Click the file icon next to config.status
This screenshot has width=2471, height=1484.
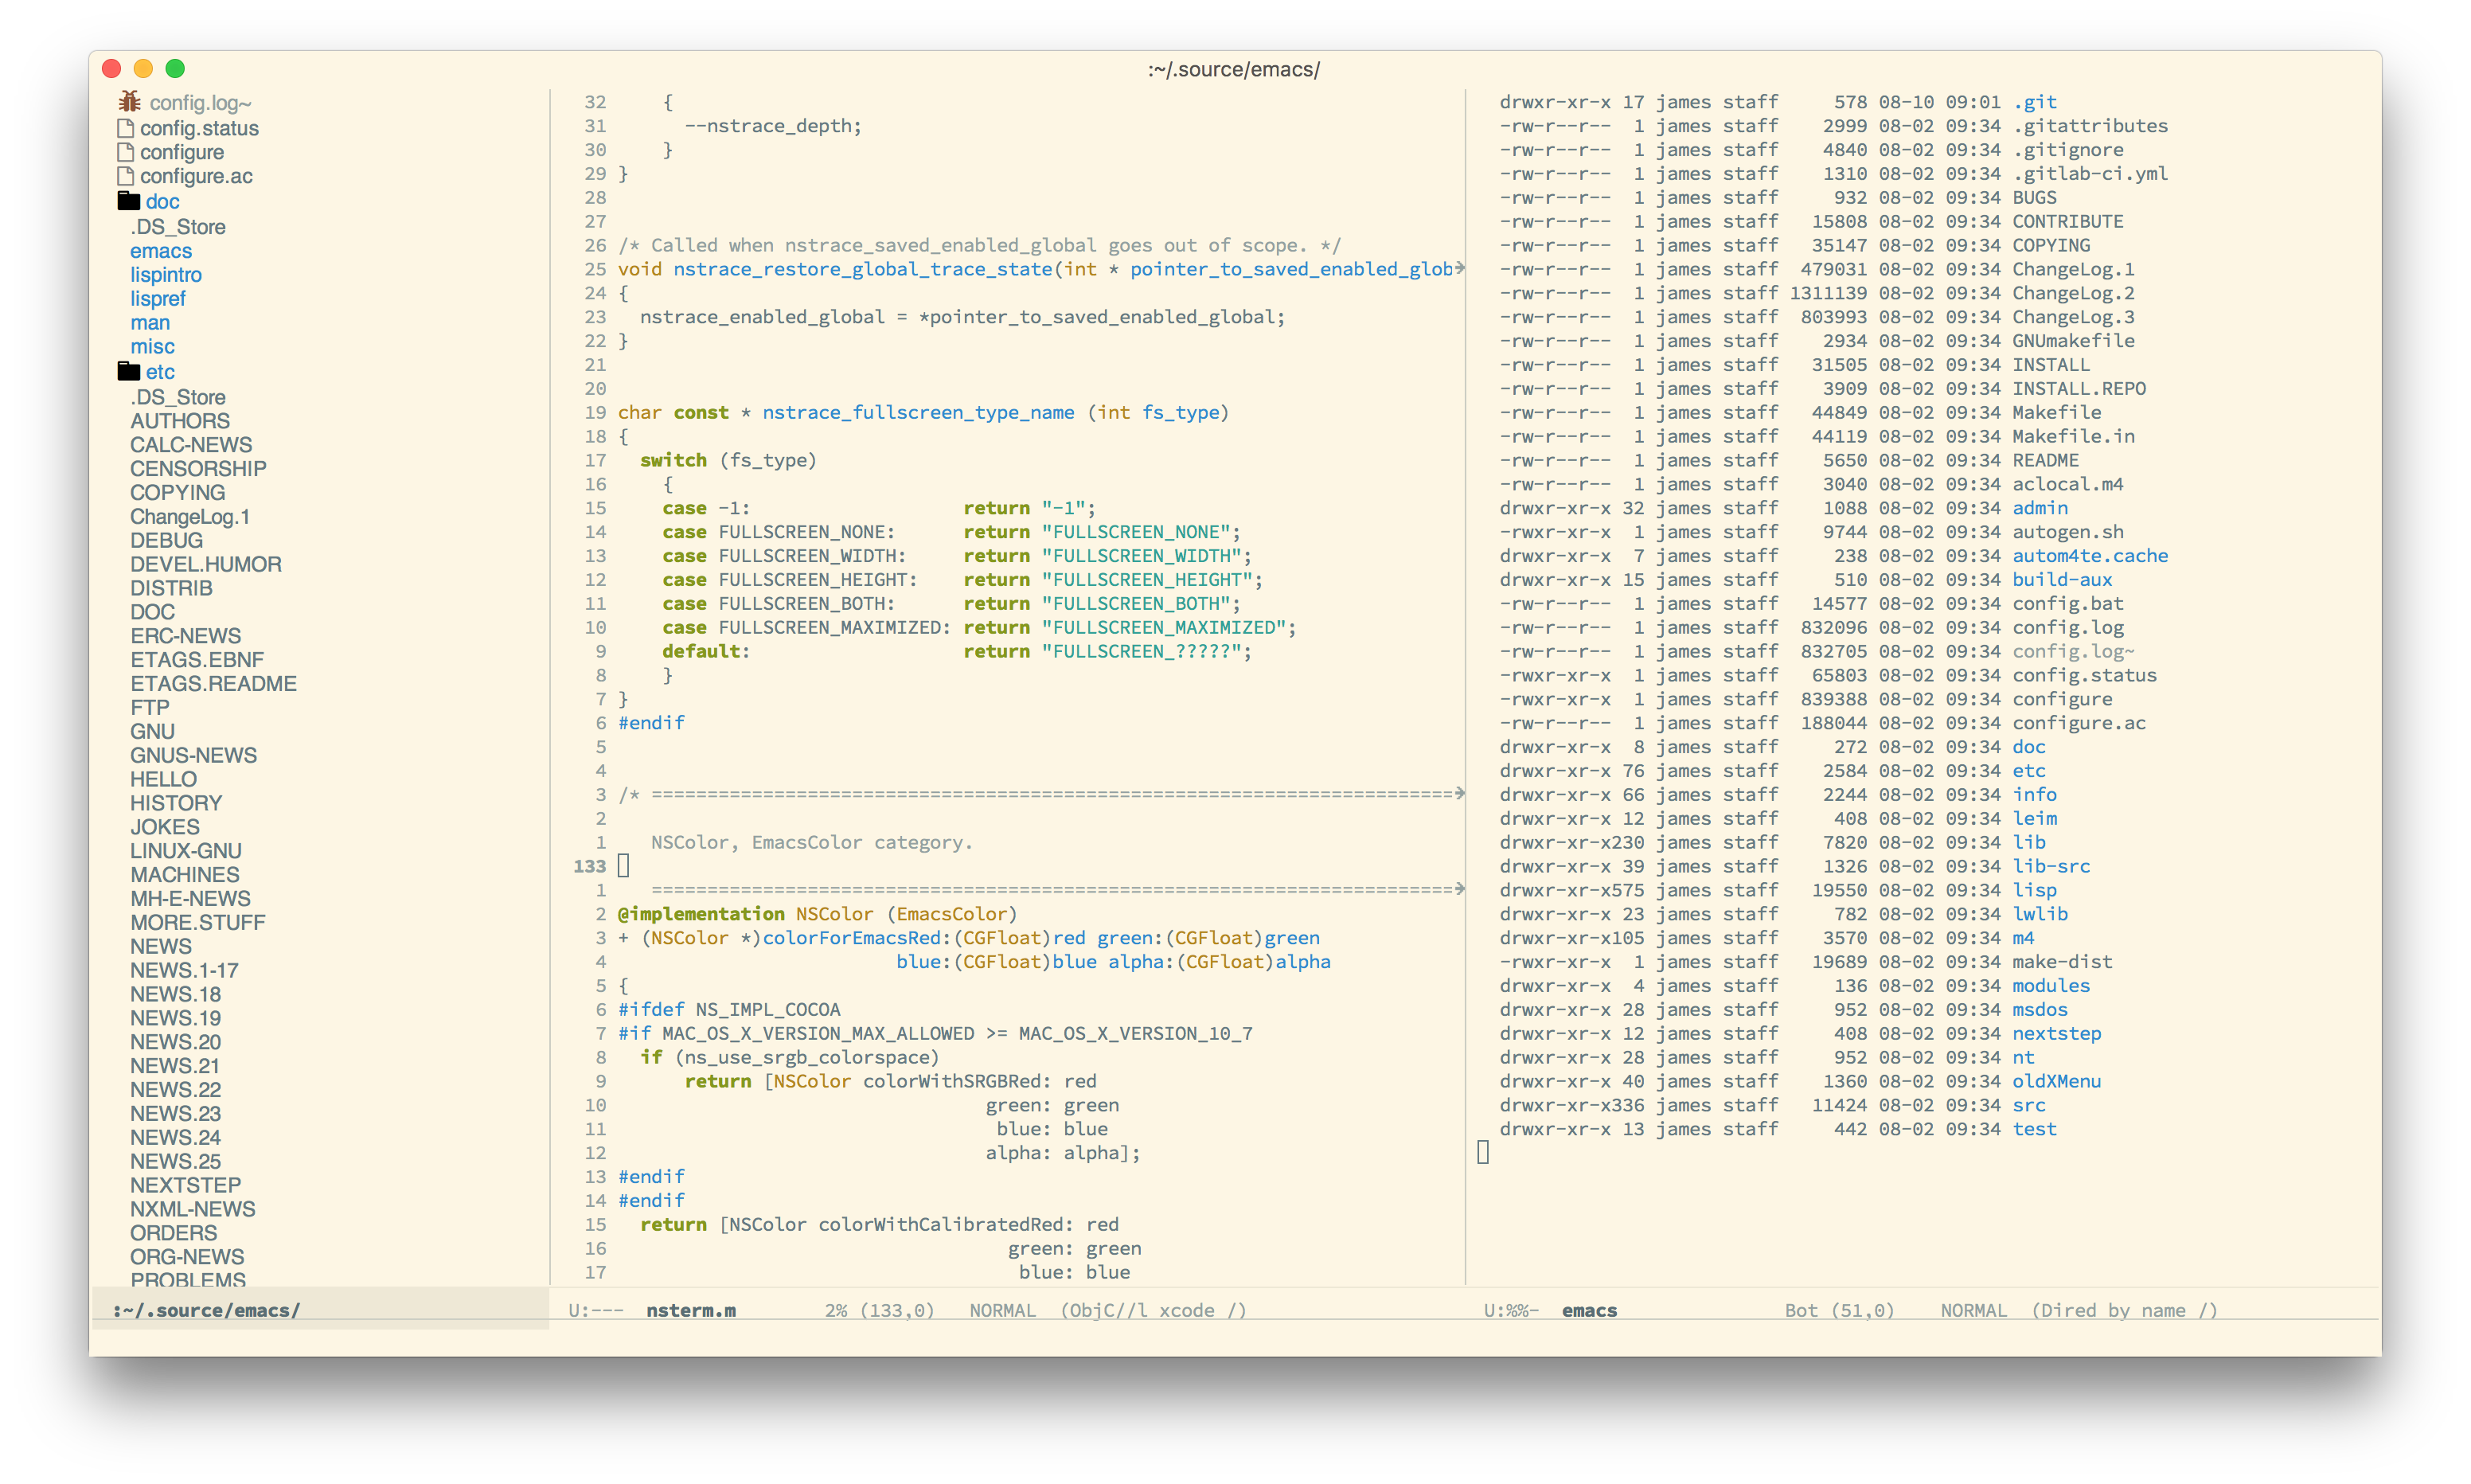126,128
